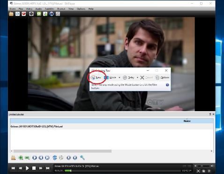
Task: Click Mode button in the Snipping Tool
Action: click(x=110, y=77)
